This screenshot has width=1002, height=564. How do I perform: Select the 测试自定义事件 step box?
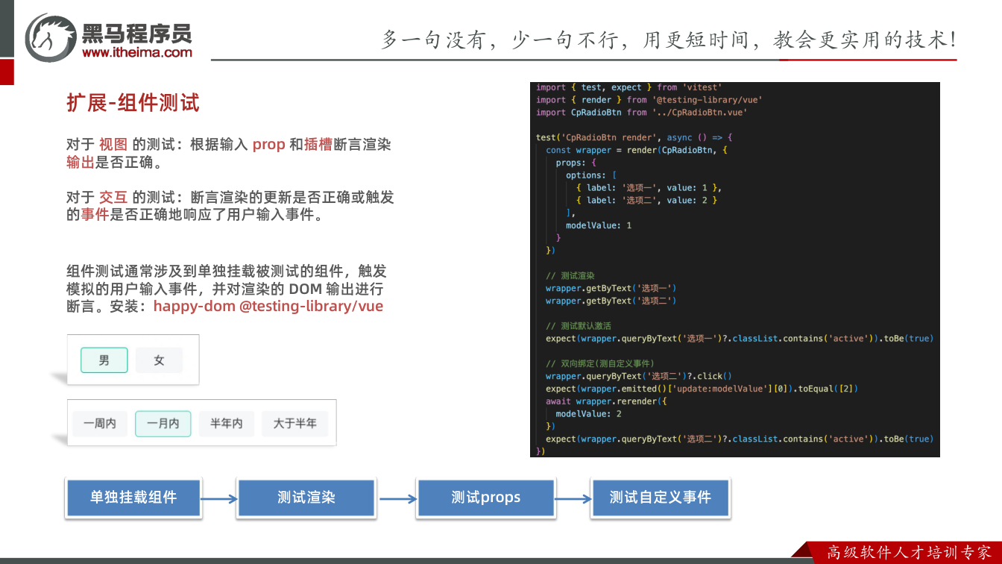661,498
